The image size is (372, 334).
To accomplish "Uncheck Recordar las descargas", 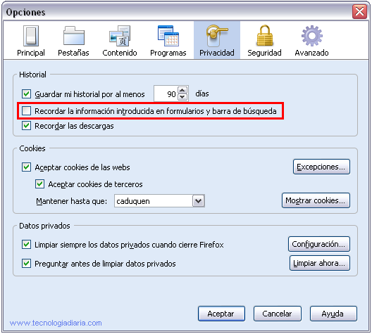I will (x=26, y=126).
